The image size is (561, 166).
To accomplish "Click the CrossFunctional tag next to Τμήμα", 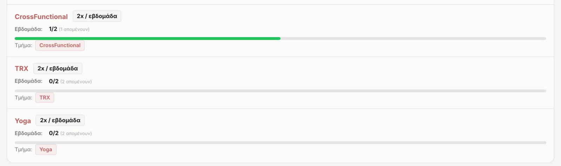I will tap(60, 46).
